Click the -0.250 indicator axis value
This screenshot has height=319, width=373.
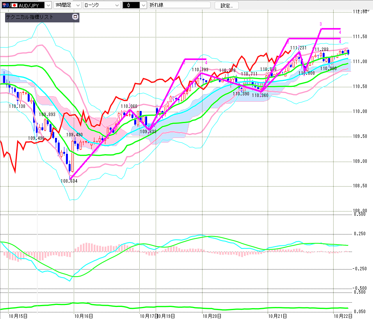pyautogui.click(x=359, y=269)
